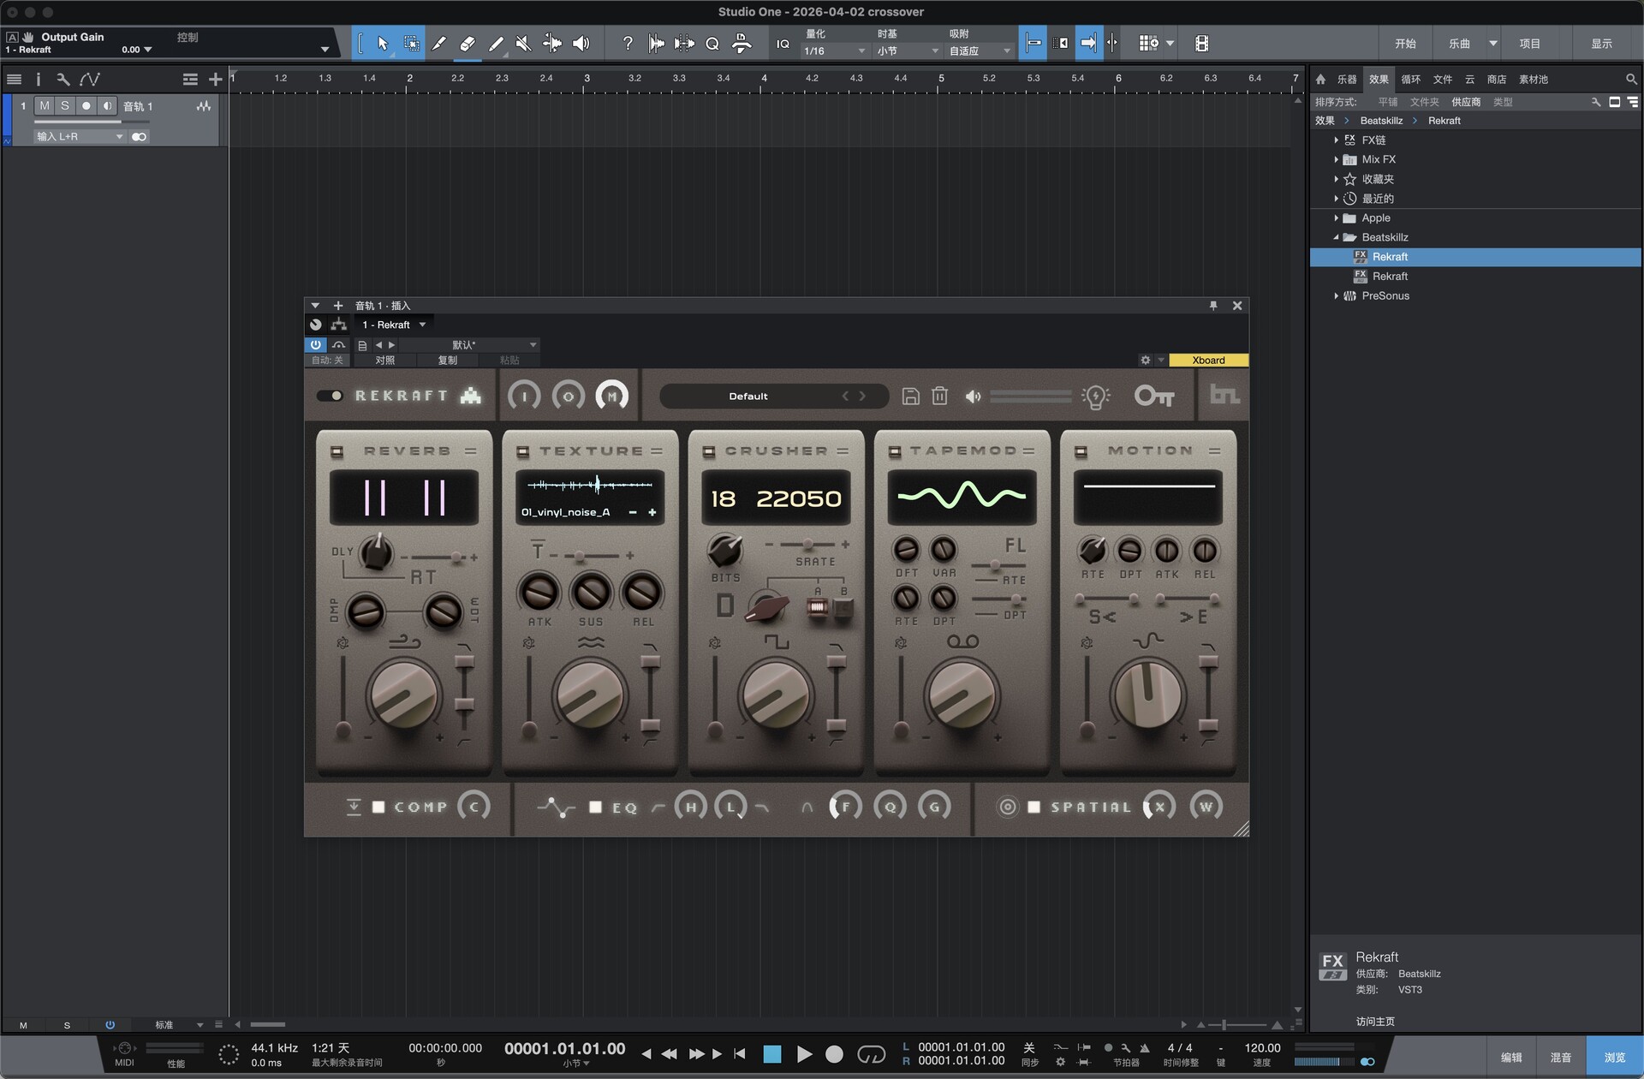Screen dimensions: 1644x1079
Task: Open the 默认 preset dropdown
Action: (x=469, y=344)
